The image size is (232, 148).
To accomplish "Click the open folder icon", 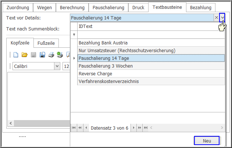I will (x=24, y=55).
